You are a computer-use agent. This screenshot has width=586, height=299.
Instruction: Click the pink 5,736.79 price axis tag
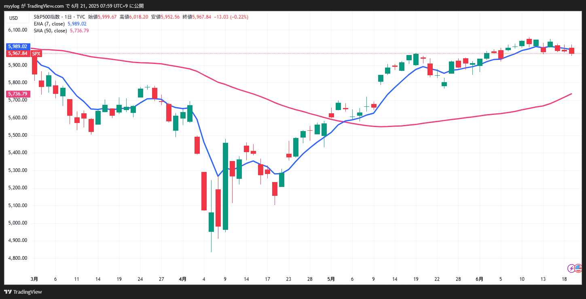click(17, 93)
